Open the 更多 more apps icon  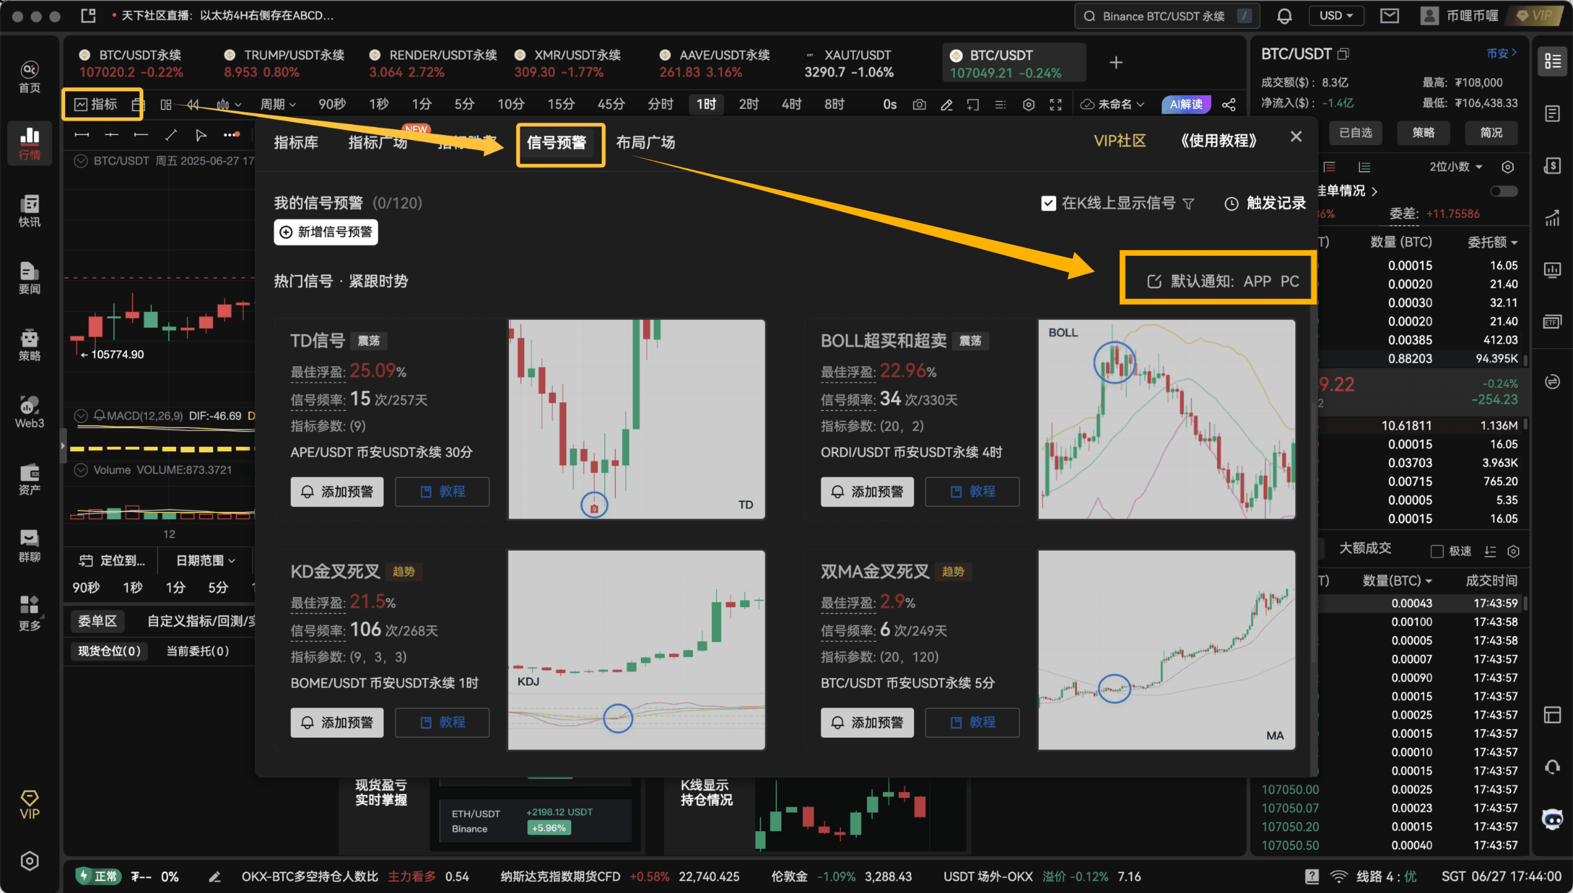(29, 613)
